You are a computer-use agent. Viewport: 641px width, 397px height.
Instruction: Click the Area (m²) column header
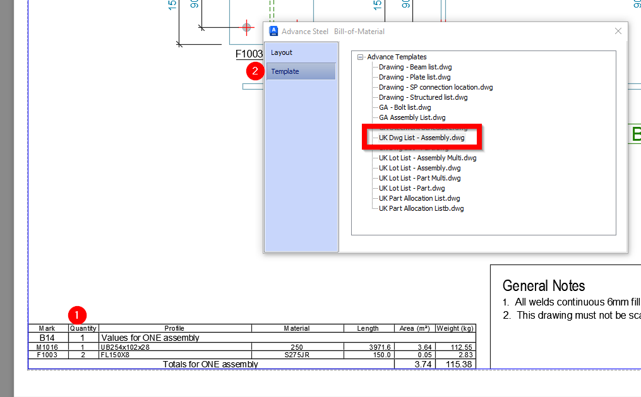click(414, 328)
